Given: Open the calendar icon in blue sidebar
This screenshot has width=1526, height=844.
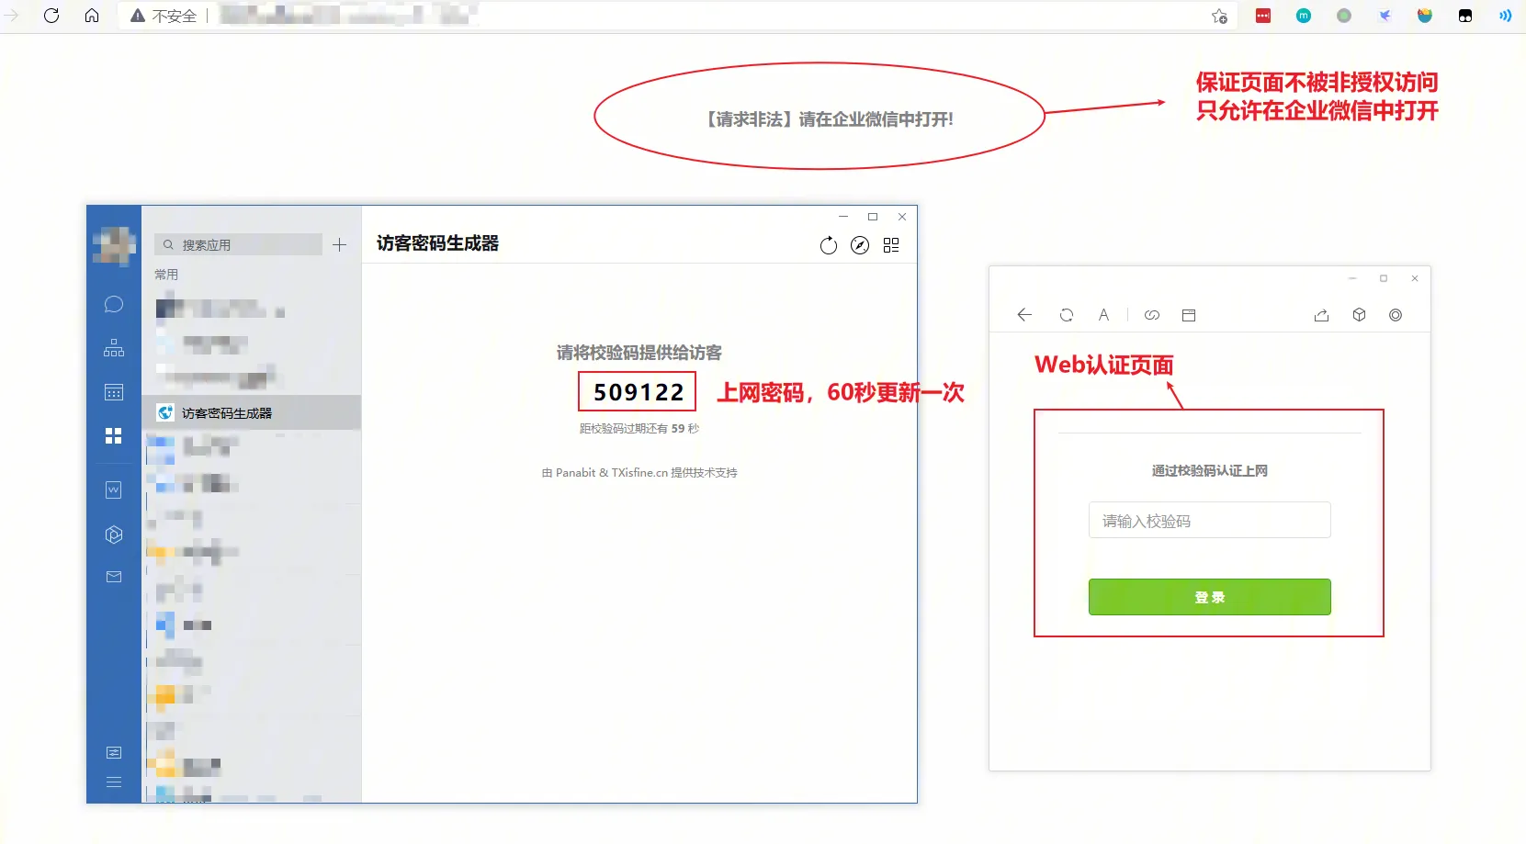Looking at the screenshot, I should [x=114, y=392].
